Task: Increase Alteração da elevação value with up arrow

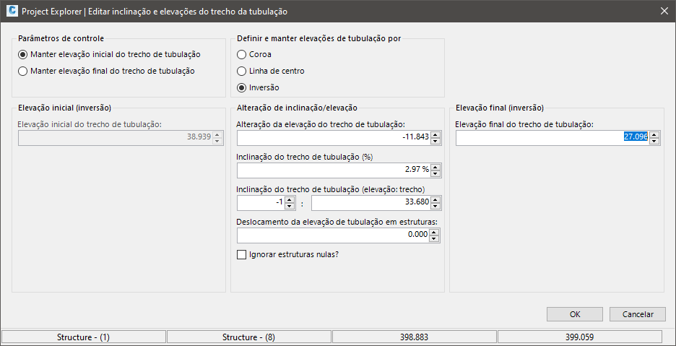Action: coord(435,134)
